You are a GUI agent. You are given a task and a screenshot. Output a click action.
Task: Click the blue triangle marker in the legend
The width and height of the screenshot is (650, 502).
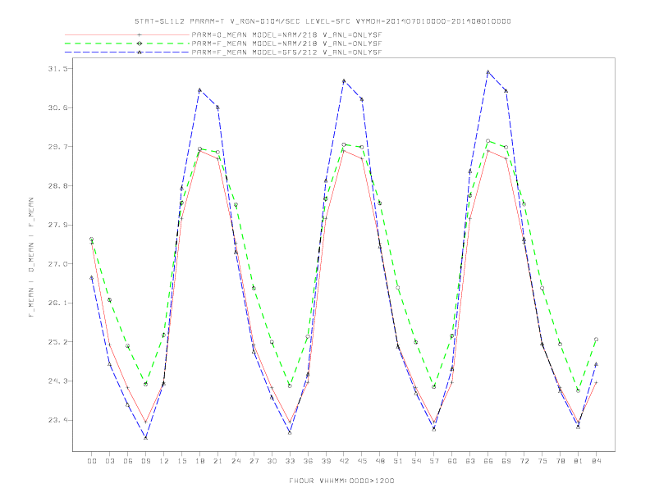pyautogui.click(x=140, y=52)
